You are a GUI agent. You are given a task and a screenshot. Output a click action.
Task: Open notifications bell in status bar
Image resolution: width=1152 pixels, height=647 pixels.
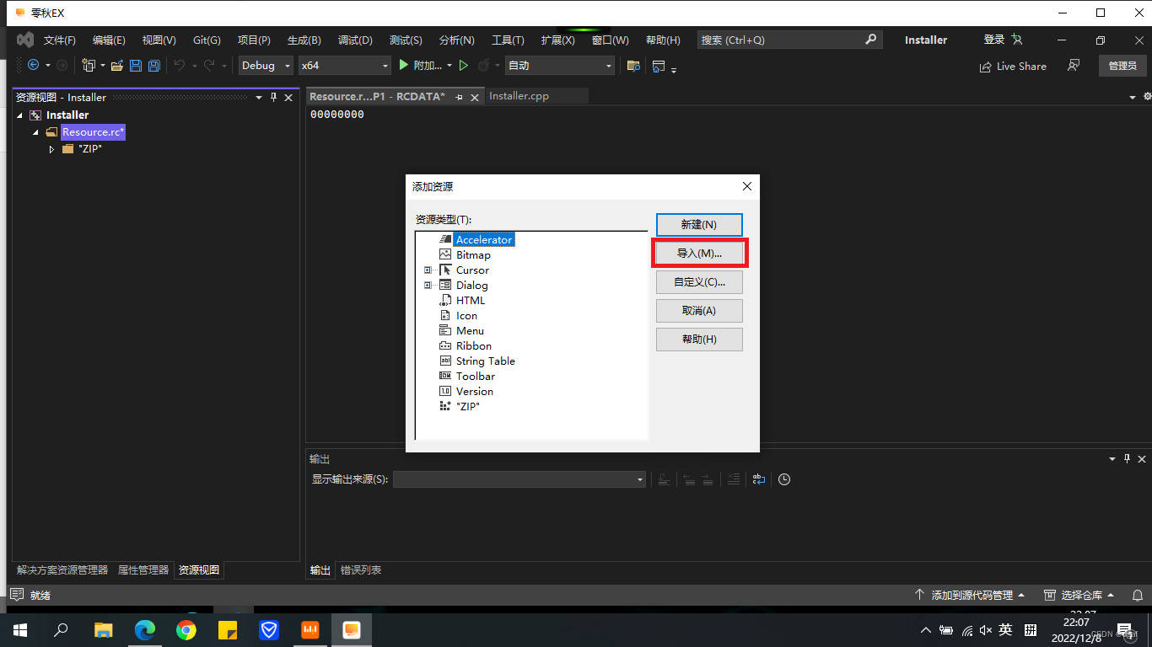click(x=1137, y=595)
